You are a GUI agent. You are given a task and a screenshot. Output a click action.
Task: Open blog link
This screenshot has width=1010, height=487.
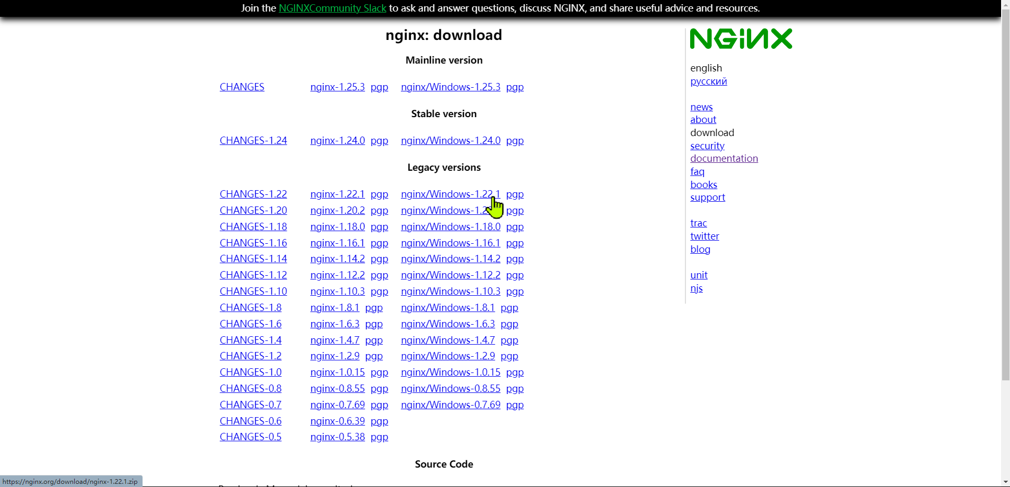[x=700, y=250]
